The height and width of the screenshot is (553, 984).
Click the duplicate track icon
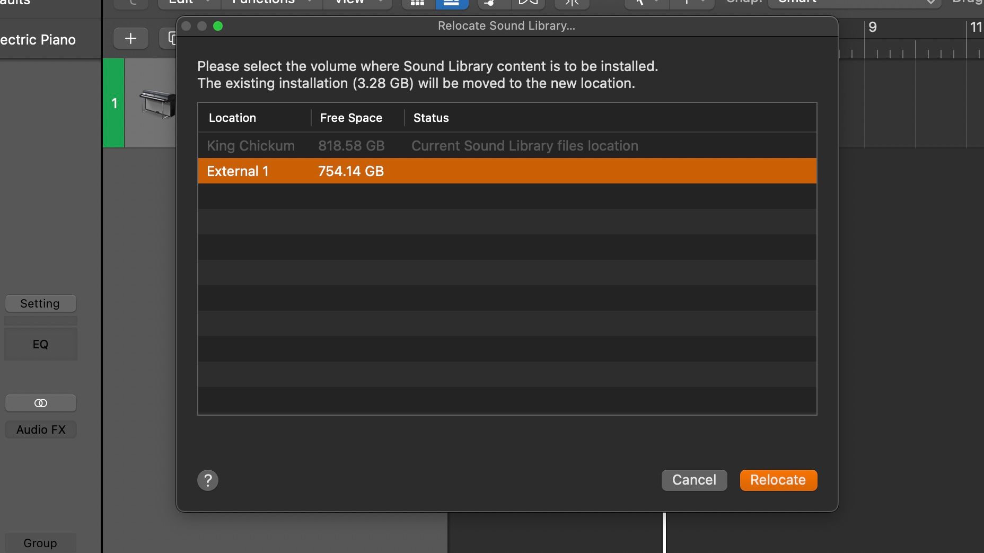pyautogui.click(x=172, y=39)
